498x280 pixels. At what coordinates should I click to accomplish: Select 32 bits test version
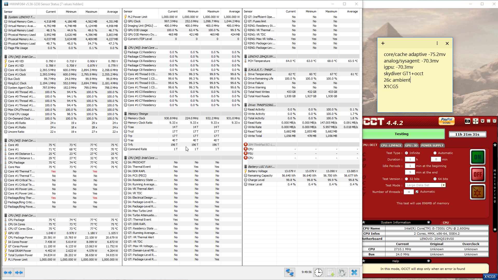(x=406, y=179)
